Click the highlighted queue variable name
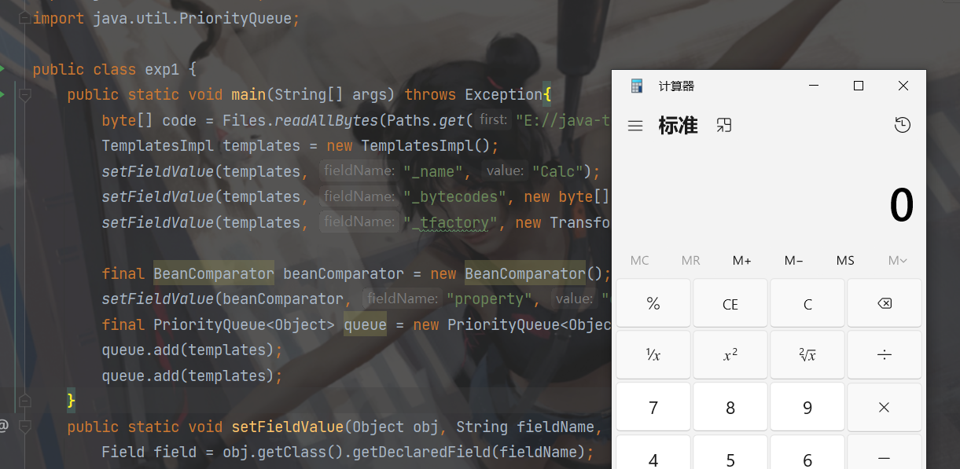This screenshot has width=960, height=469. pyautogui.click(x=365, y=324)
